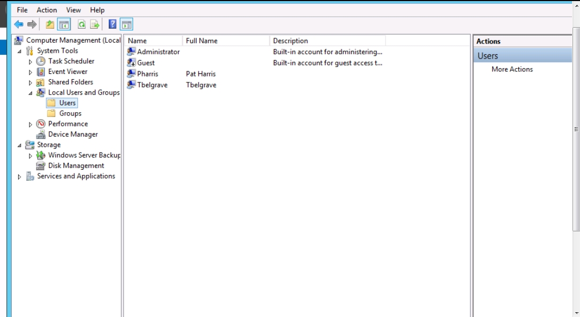The image size is (580, 317).
Task: Expand the Windows Server Backup node
Action: 30,156
